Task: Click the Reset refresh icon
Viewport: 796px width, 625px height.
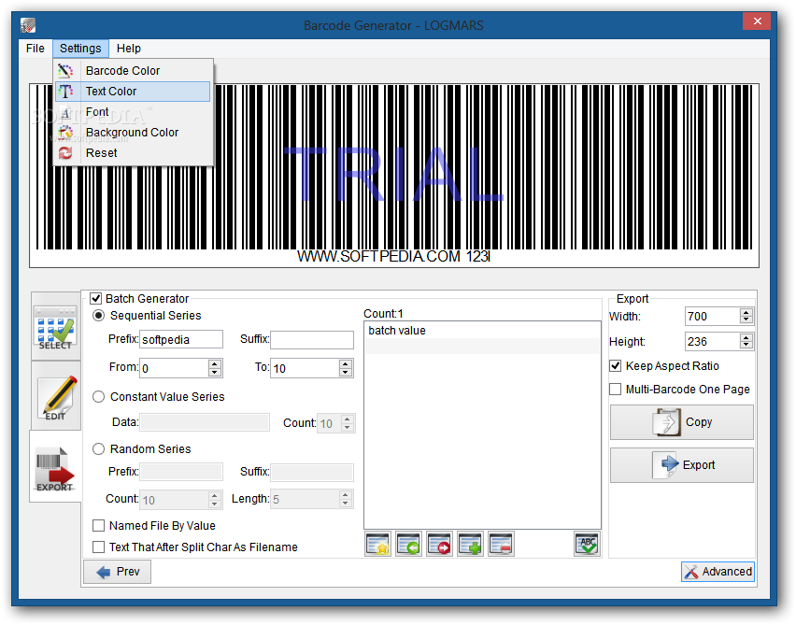Action: (65, 153)
